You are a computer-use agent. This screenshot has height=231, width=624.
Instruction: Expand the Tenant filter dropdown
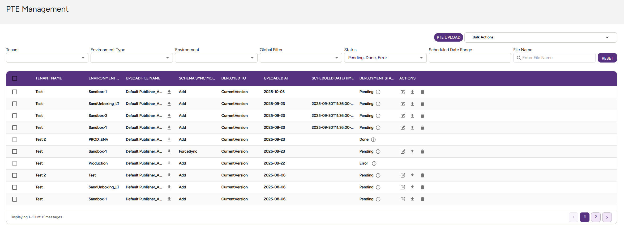47,58
